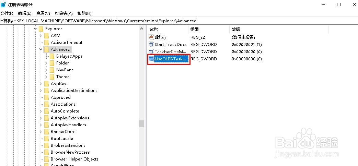Click the (数值未设置) data cell
358x166 pixels.
click(243, 37)
